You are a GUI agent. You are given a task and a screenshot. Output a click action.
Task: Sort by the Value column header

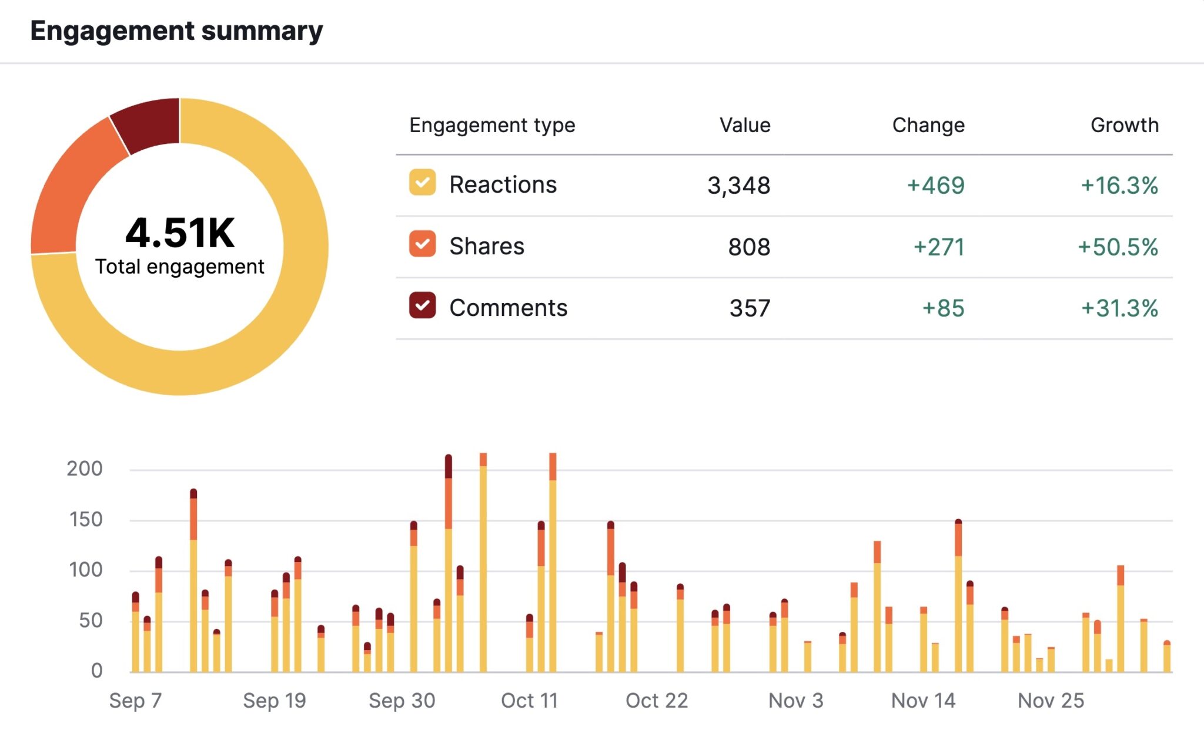coord(744,125)
